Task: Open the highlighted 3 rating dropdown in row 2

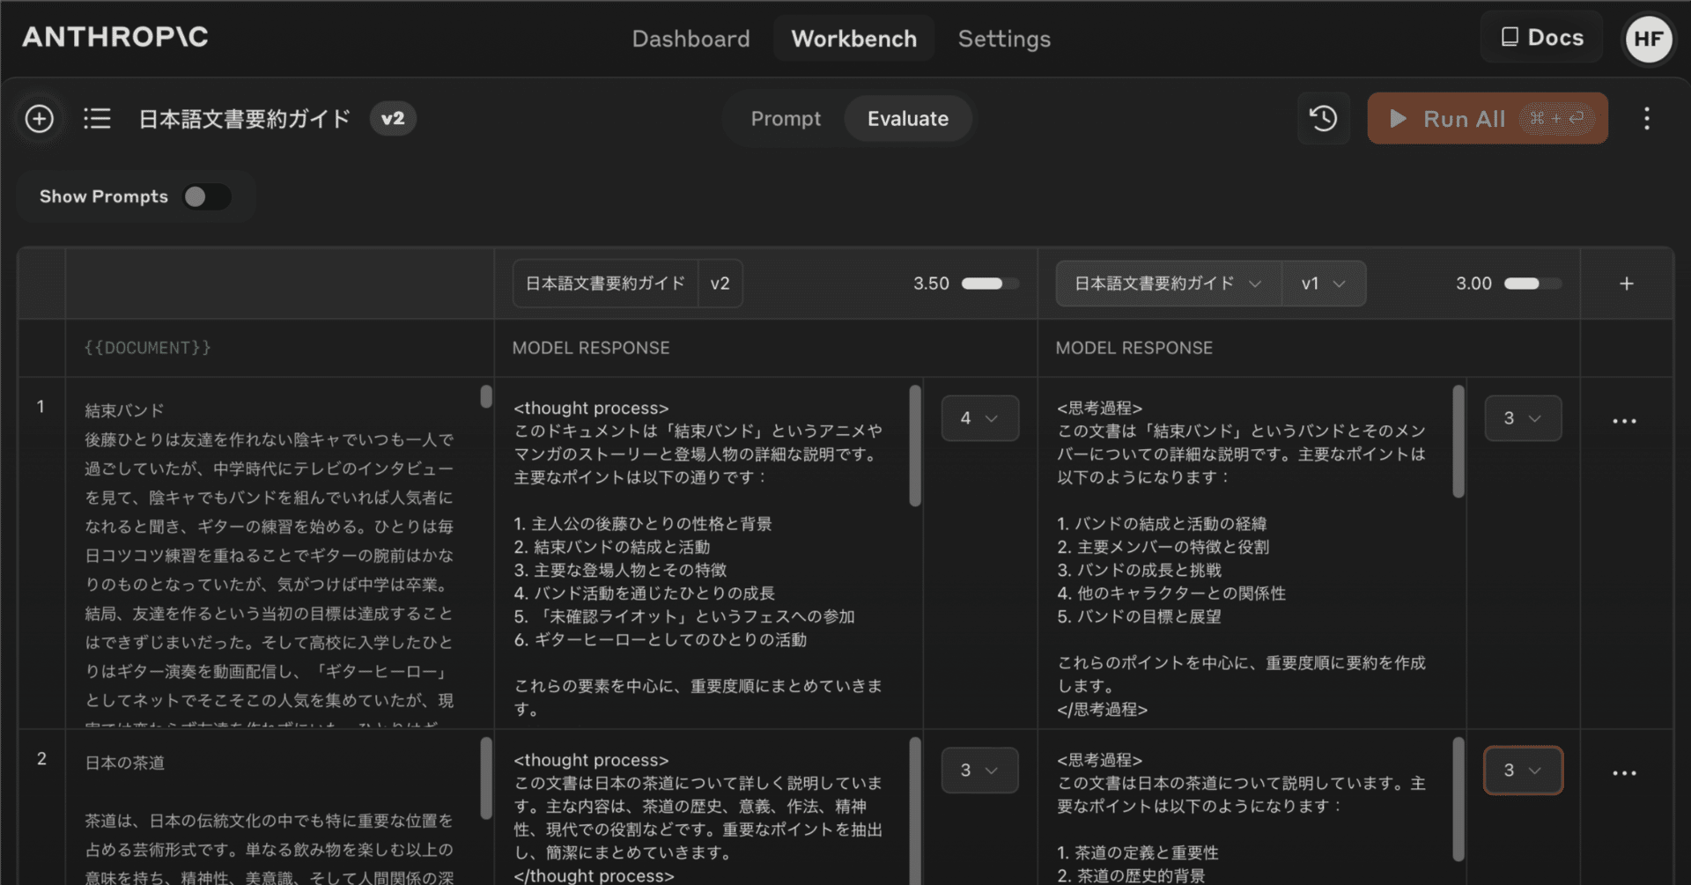Action: click(1523, 770)
